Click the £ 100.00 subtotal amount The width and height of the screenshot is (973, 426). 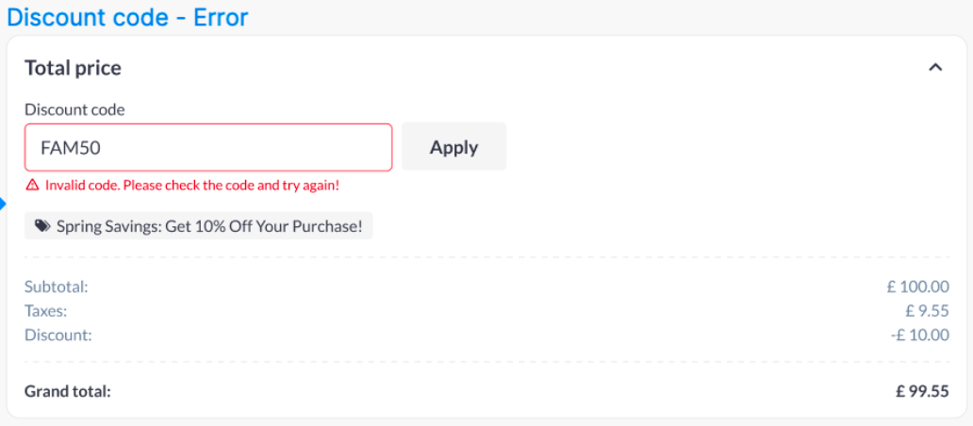coord(917,287)
